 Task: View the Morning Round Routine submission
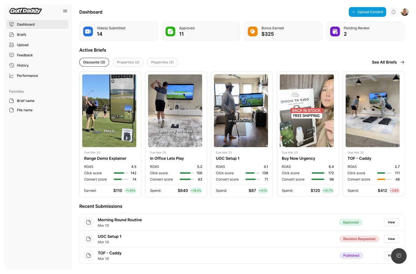tap(391, 222)
